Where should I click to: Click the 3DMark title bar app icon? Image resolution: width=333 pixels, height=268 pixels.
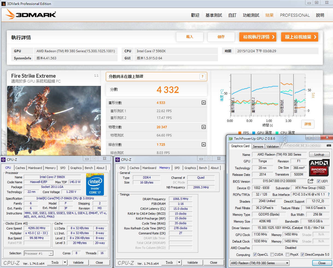[x=4, y=4]
